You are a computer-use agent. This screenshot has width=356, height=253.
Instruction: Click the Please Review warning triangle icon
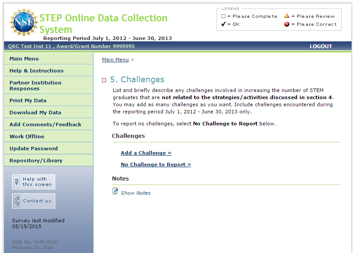(x=287, y=16)
